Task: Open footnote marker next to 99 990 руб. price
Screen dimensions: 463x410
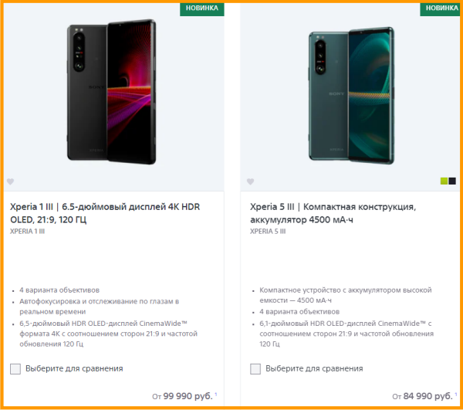Action: pos(216,394)
